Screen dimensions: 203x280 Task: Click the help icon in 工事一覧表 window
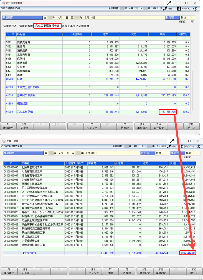[198, 146]
